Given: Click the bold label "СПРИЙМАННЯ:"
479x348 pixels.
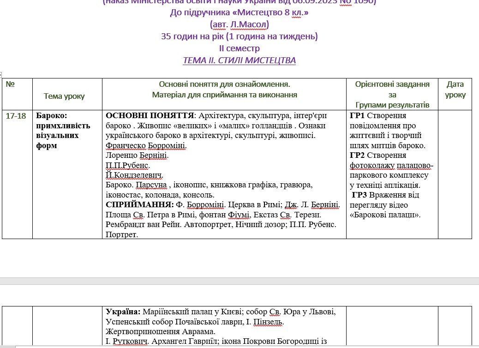Looking at the screenshot, I should pyautogui.click(x=140, y=205).
